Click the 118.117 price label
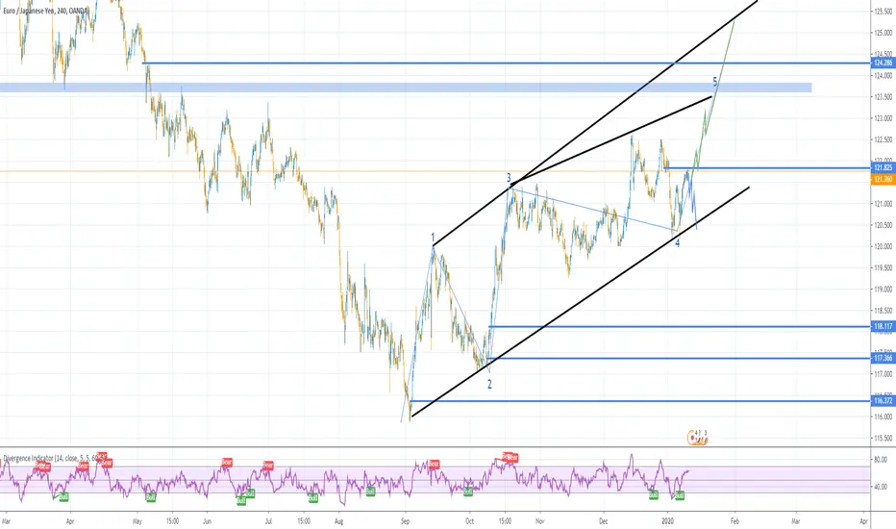 pos(883,327)
